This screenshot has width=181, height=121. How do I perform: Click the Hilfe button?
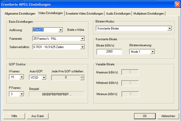coord(14,116)
